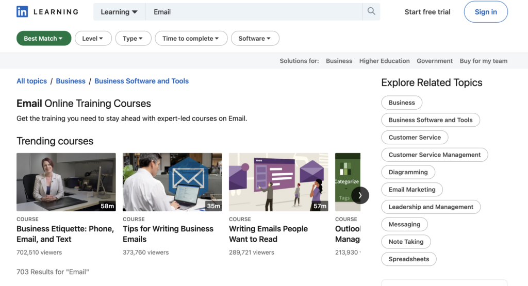Select Note Taking topic pill
The image size is (528, 286).
coord(406,242)
